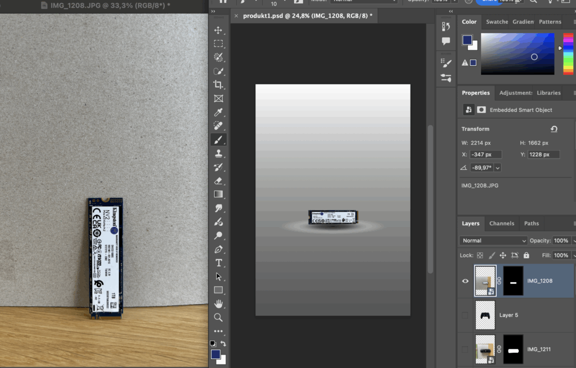Open the Brush Settings panel icon

click(x=446, y=63)
